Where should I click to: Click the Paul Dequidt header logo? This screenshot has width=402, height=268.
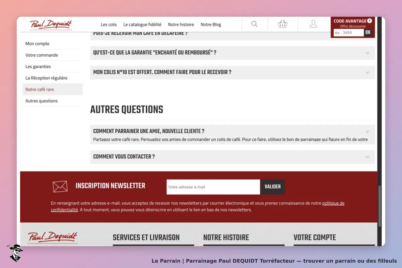(51, 24)
